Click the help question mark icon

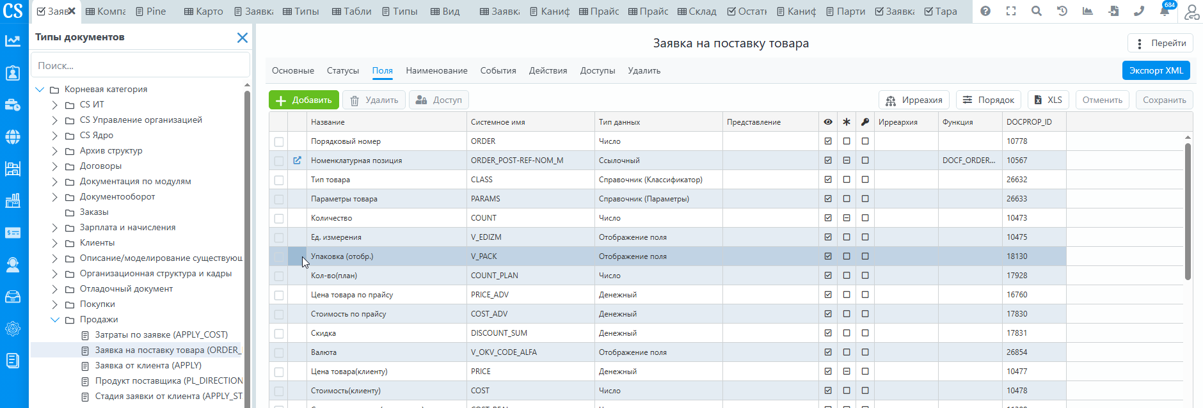coord(985,11)
